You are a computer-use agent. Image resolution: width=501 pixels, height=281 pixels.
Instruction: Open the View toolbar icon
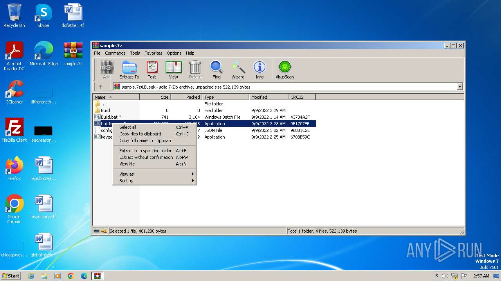173,70
